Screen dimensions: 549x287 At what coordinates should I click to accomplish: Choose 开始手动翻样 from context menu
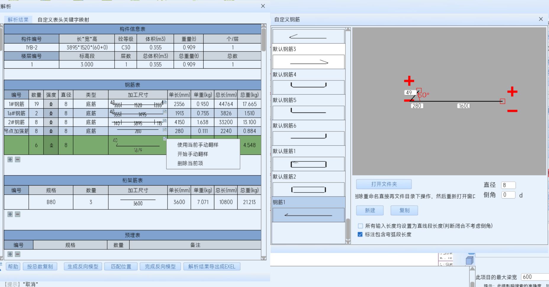[193, 154]
